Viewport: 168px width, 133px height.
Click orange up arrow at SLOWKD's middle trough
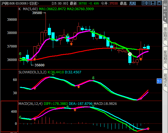[x=79, y=87]
